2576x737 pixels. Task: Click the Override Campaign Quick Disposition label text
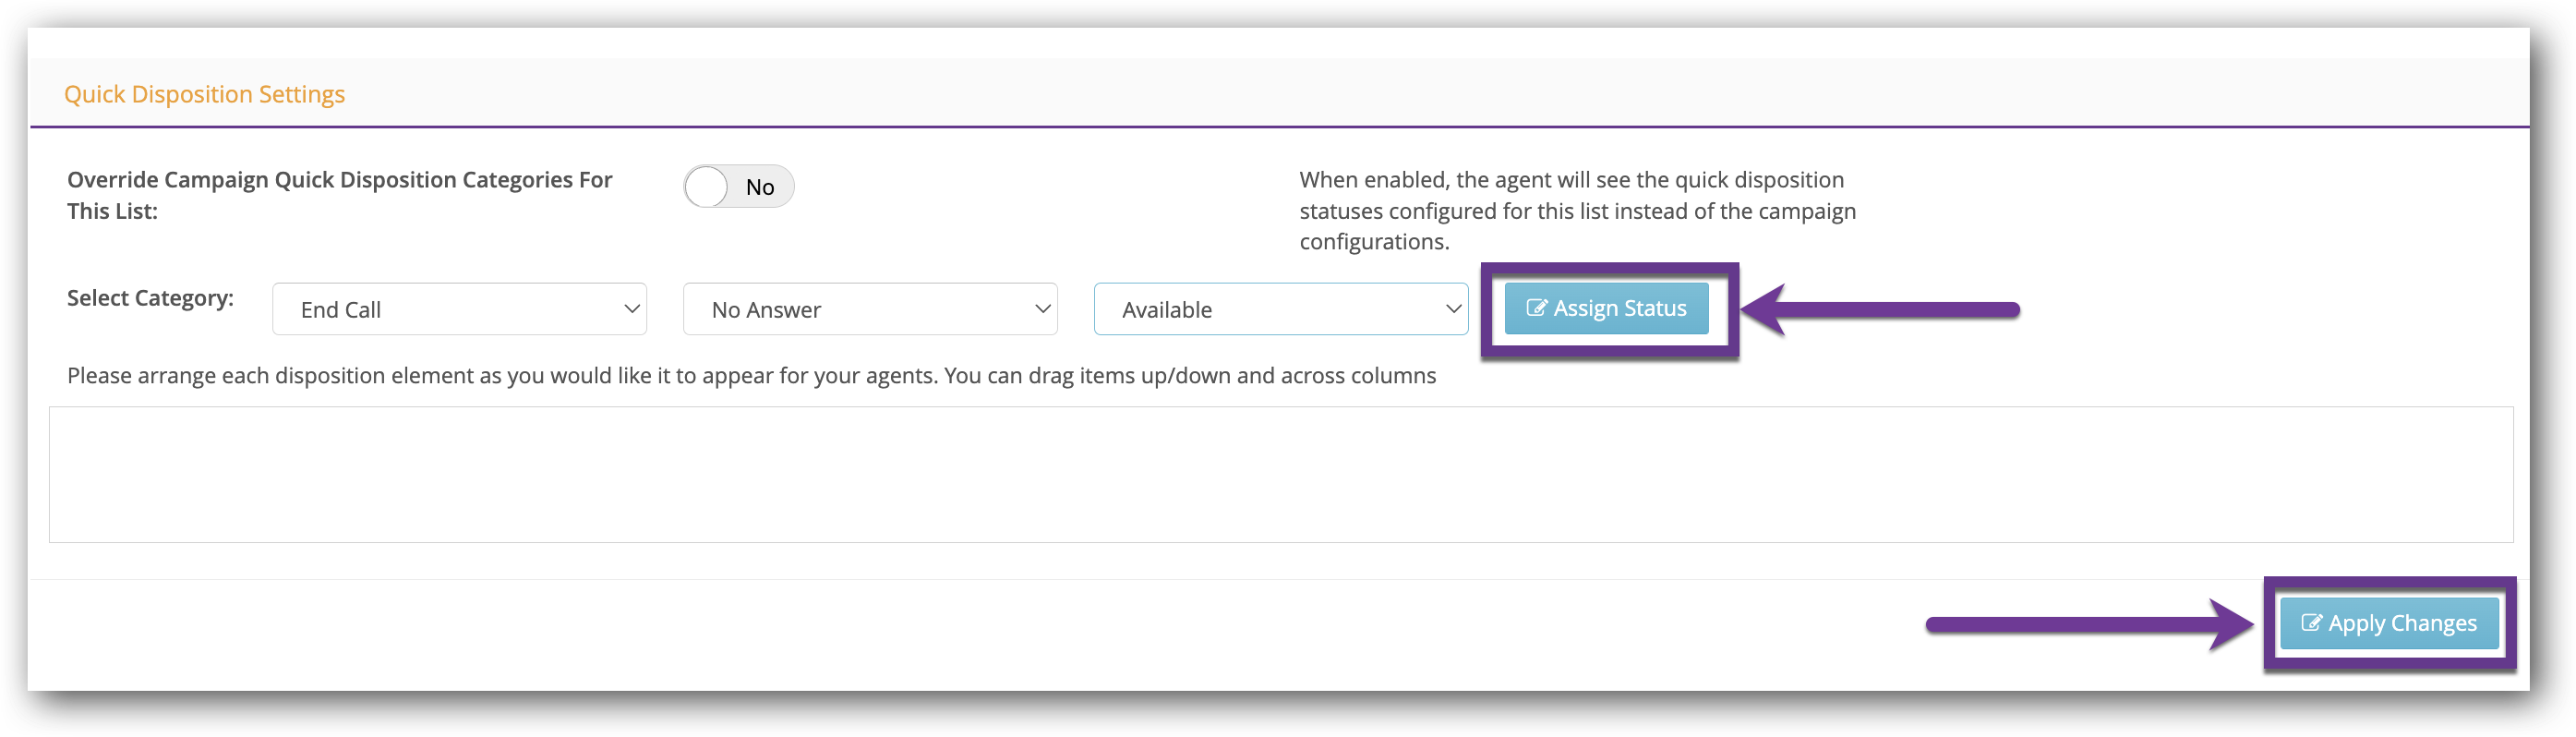pos(340,195)
